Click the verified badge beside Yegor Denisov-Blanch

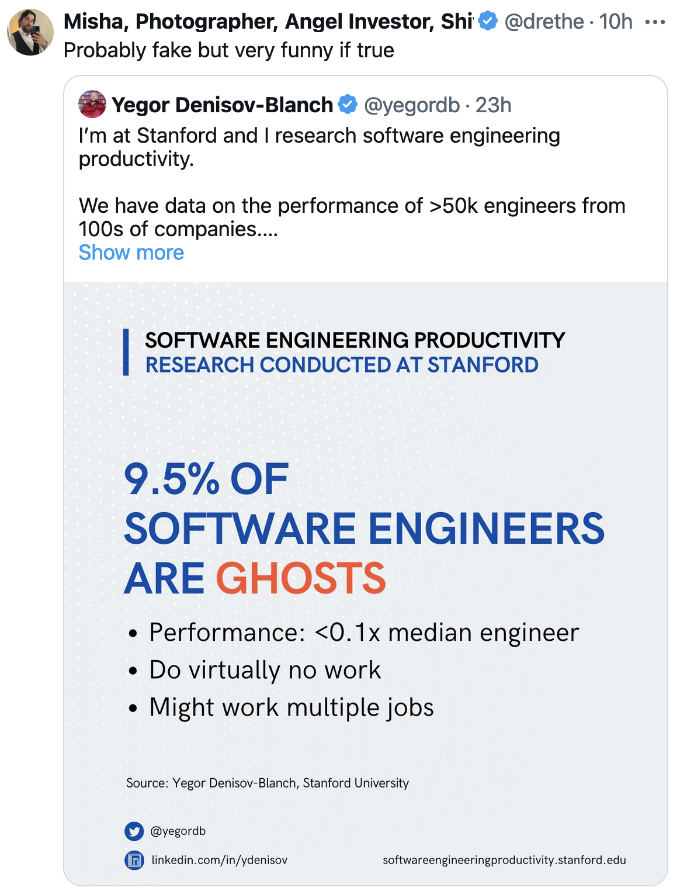[x=348, y=105]
